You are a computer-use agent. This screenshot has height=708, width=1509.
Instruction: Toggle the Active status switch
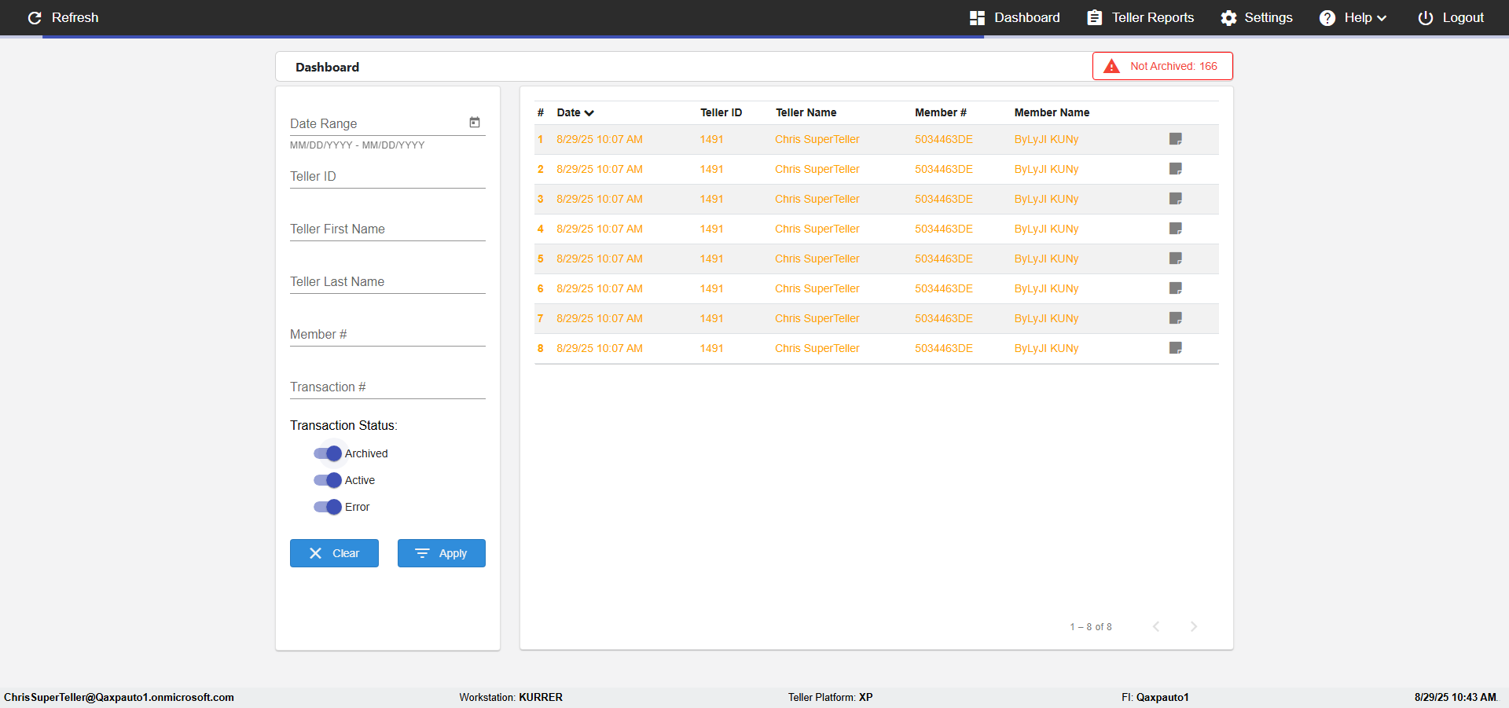[x=328, y=480]
